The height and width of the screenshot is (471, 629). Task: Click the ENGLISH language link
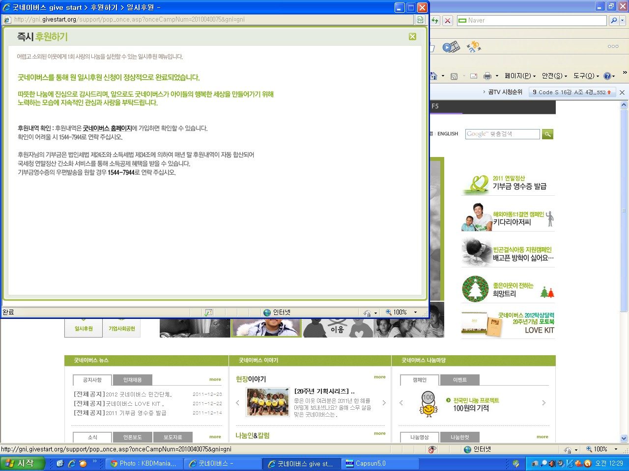coord(448,133)
